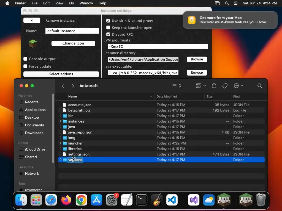The image size is (282, 211).
Task: Sort by the Name column header
Action: pyautogui.click(x=72, y=96)
